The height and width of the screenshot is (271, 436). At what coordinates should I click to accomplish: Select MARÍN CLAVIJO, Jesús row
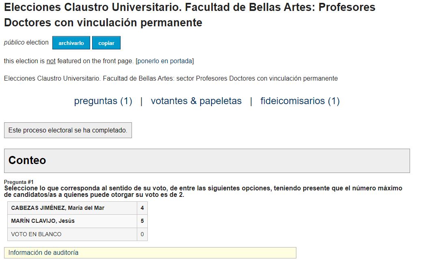tap(77, 221)
